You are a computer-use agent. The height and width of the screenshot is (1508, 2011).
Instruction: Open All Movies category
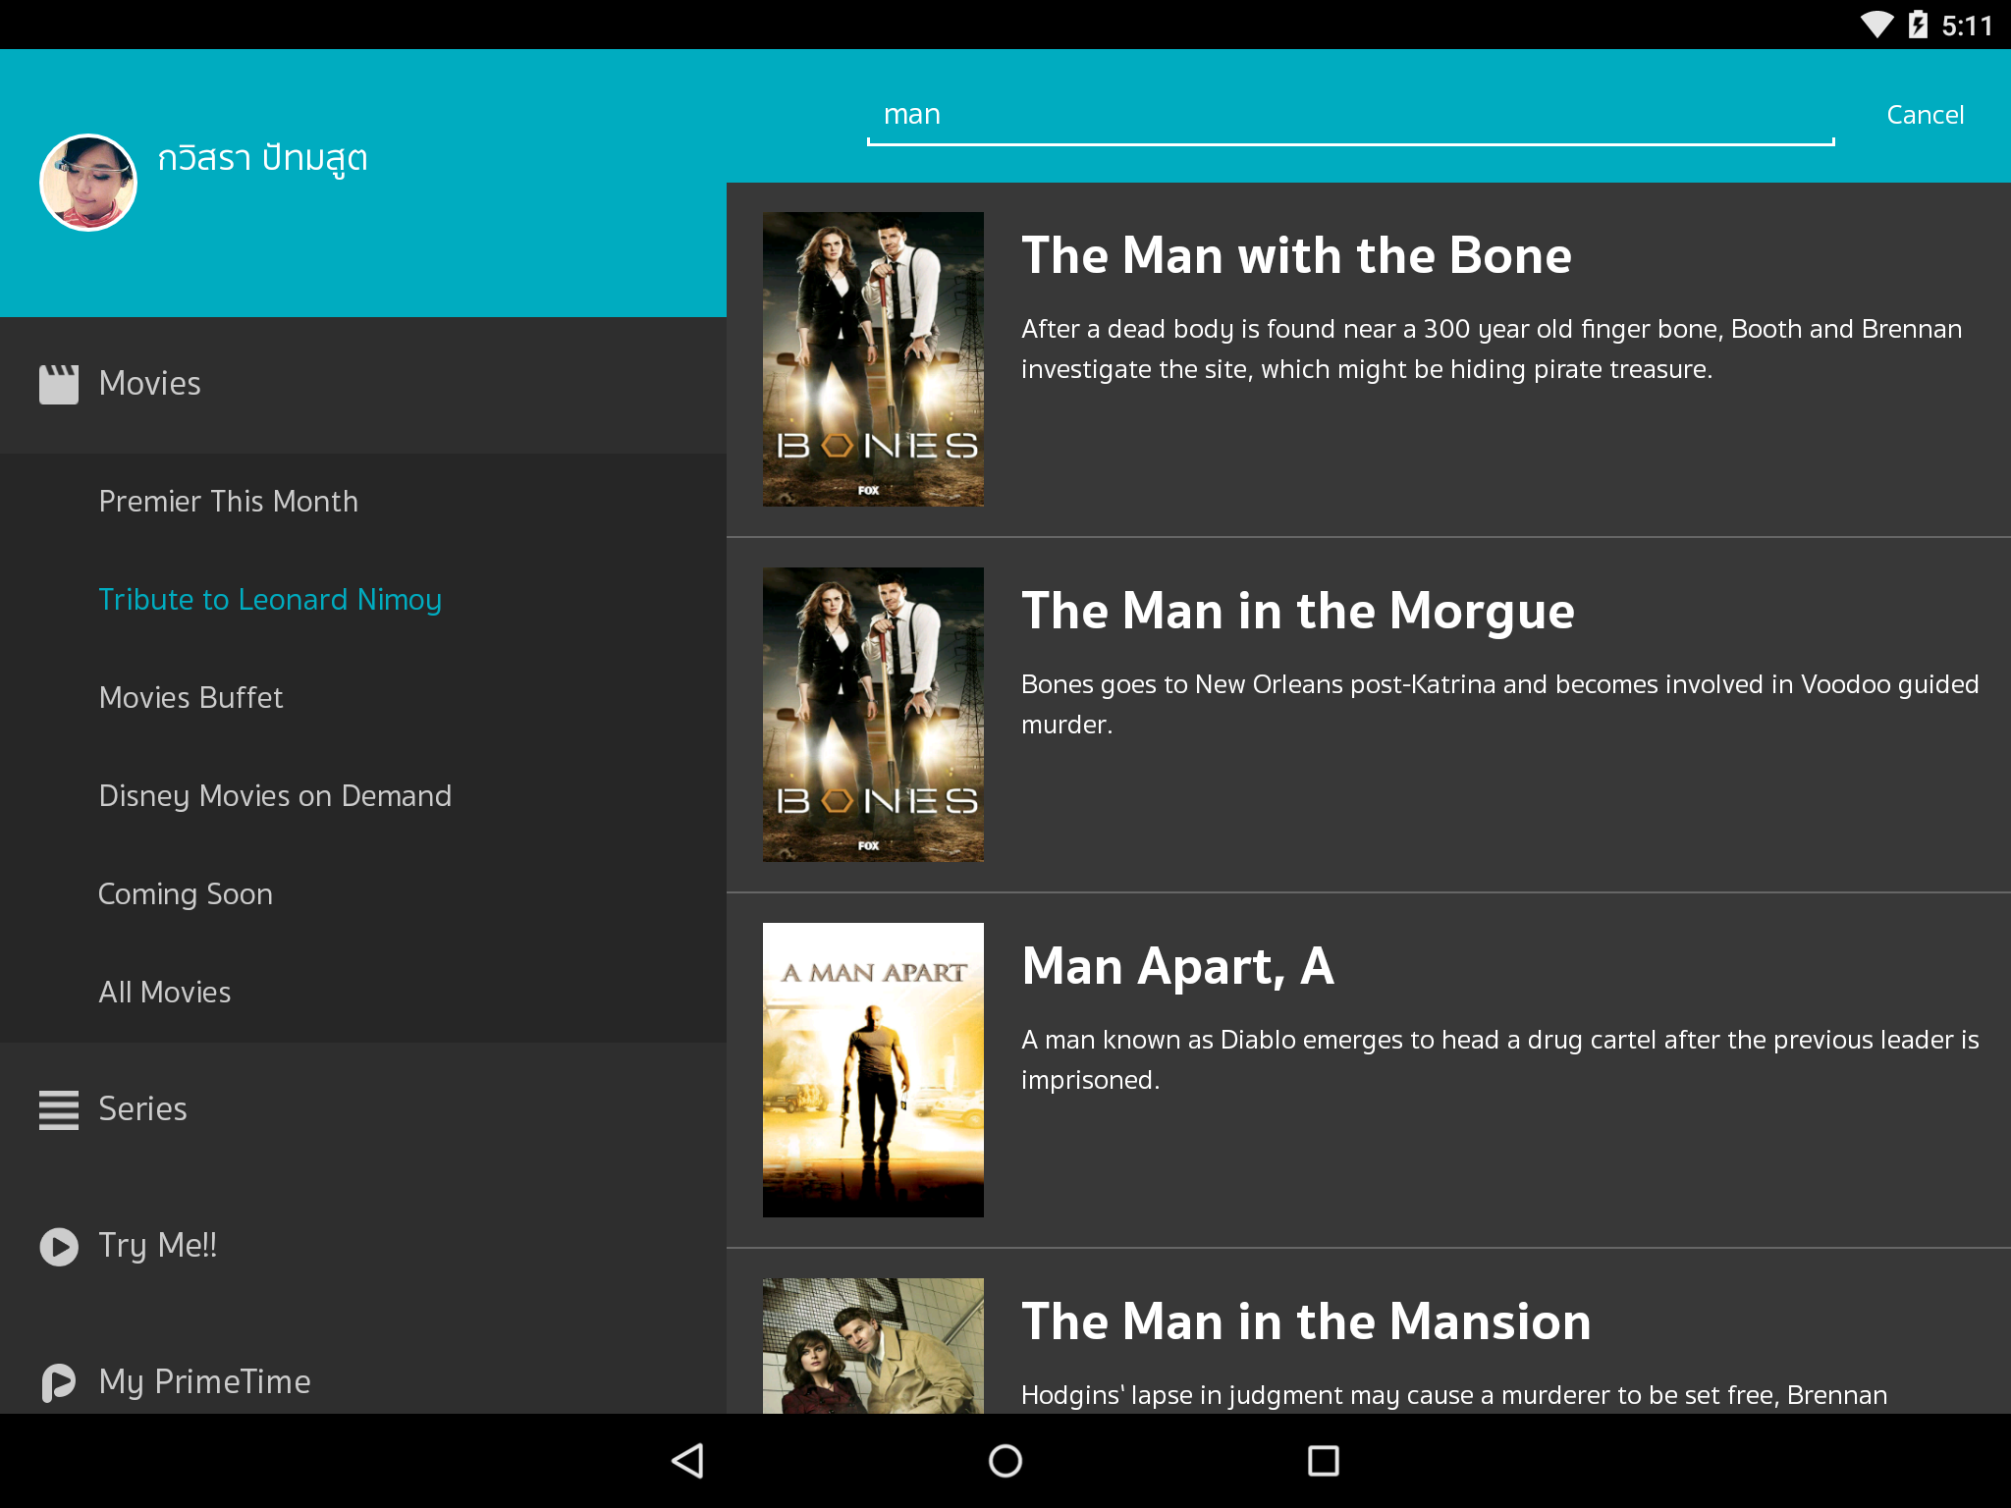[363, 993]
